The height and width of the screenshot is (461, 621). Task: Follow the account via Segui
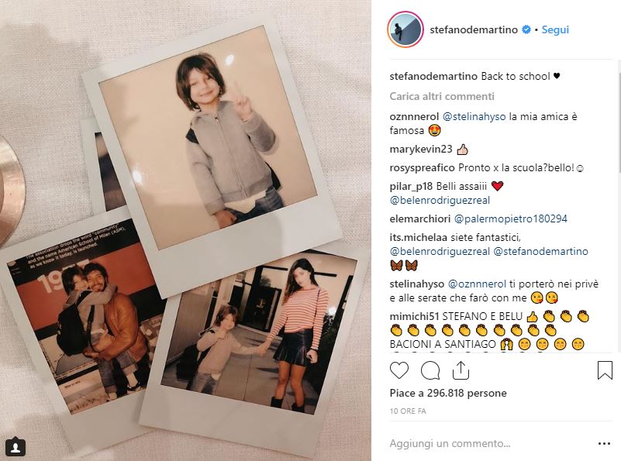tap(555, 30)
